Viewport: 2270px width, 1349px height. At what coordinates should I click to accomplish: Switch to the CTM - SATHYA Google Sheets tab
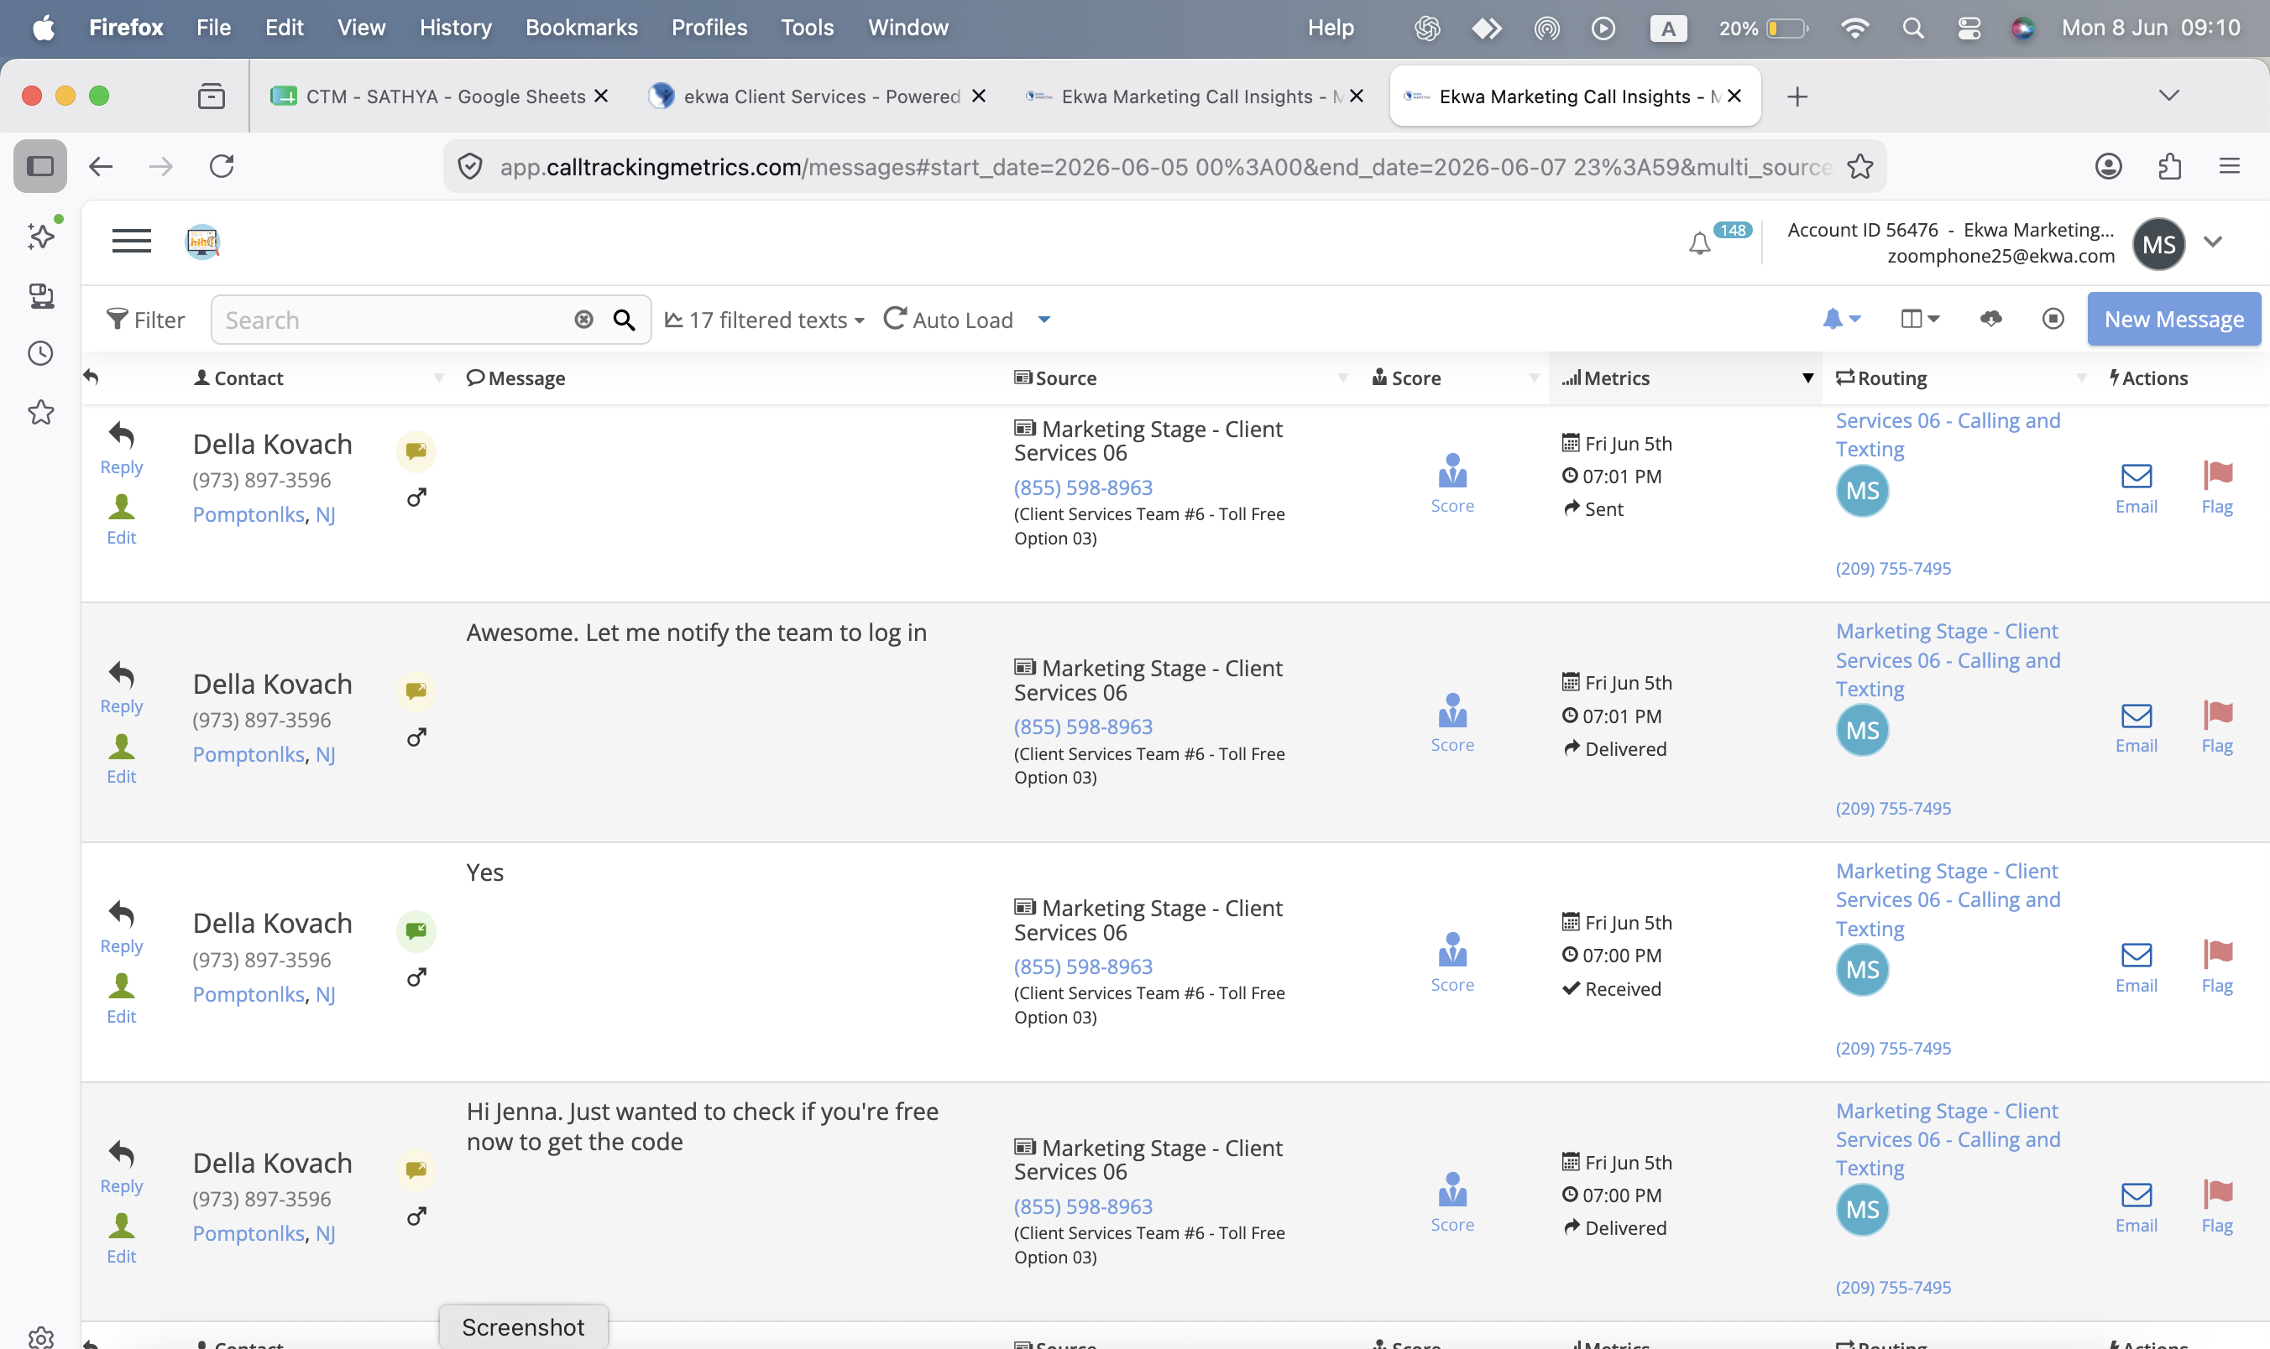click(x=440, y=96)
